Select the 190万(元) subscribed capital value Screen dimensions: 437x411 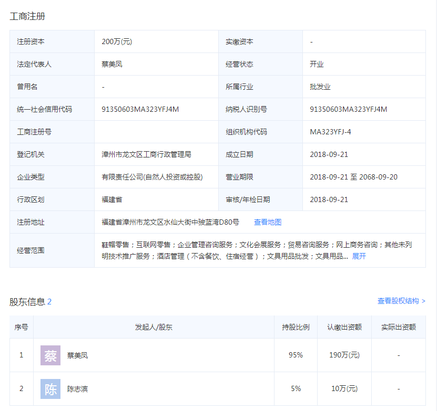[343, 355]
